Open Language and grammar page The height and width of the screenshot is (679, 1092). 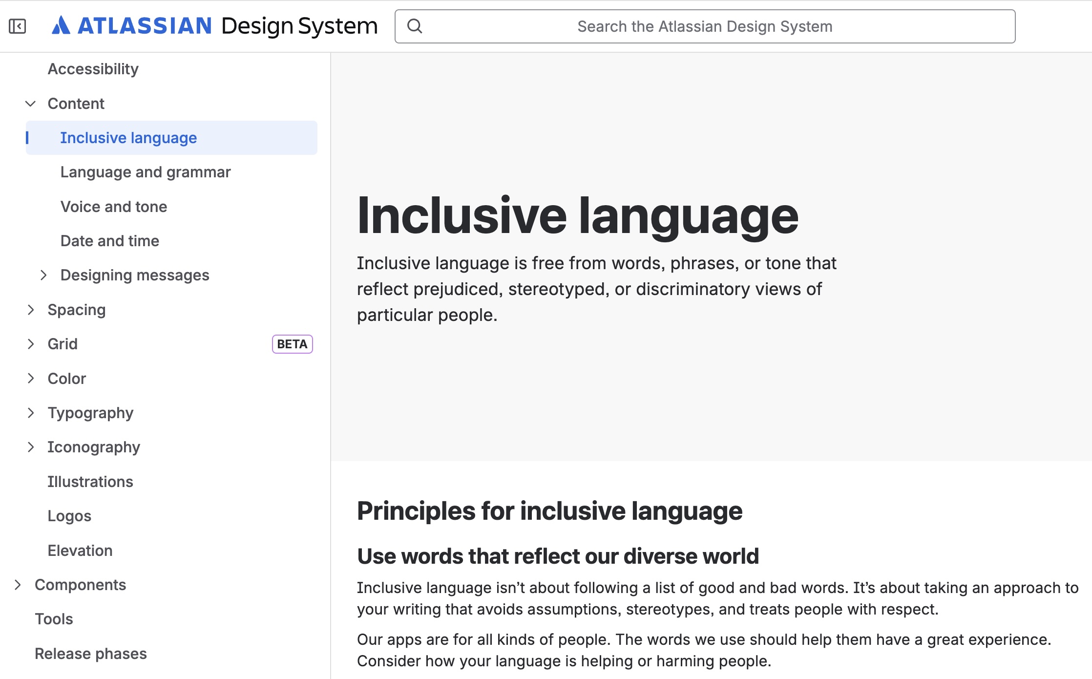[x=146, y=172]
